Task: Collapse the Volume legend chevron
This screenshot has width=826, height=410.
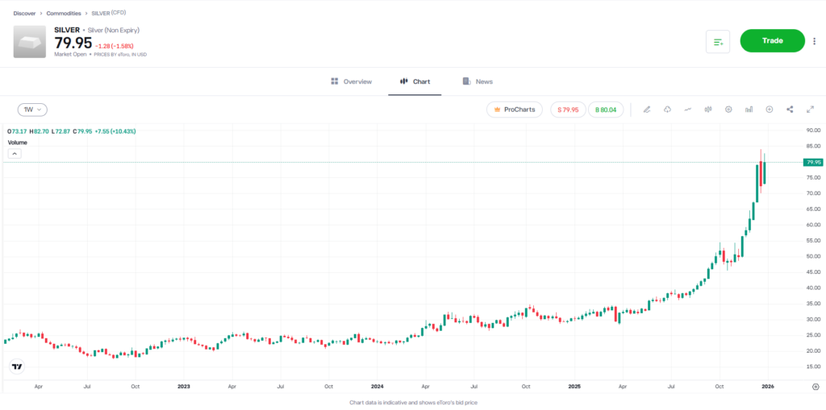Action: (15, 153)
